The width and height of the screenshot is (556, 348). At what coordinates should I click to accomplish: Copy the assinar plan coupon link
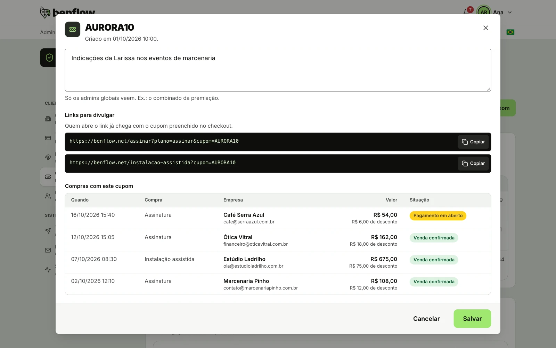(x=473, y=142)
